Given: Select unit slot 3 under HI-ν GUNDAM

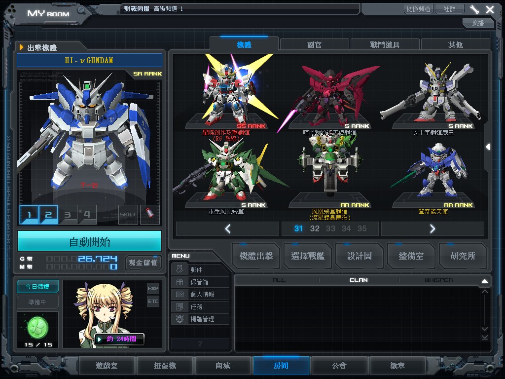Looking at the screenshot, I should click(68, 215).
